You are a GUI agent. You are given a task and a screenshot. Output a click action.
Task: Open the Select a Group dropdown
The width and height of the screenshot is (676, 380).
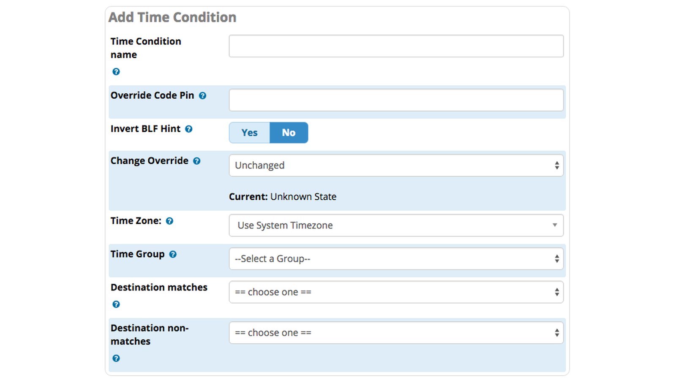(396, 258)
